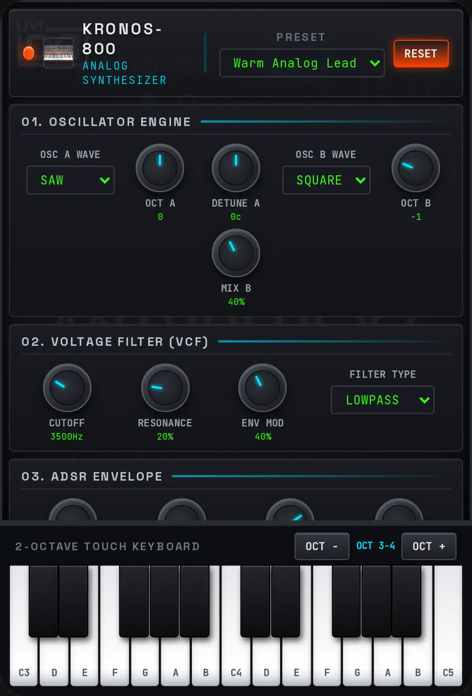Play the A white key in the C4 octave

tap(387, 661)
